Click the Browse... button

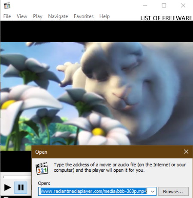click(x=173, y=192)
